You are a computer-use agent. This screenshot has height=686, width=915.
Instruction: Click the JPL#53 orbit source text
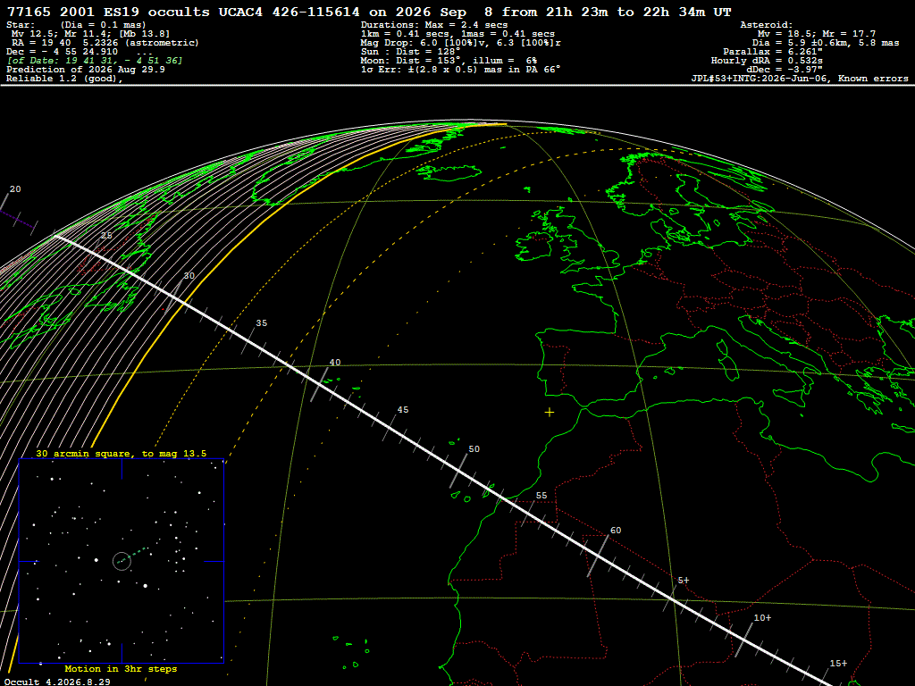(x=800, y=79)
